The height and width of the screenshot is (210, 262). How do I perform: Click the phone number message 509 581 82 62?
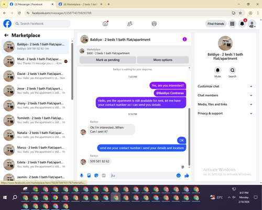pyautogui.click(x=100, y=161)
